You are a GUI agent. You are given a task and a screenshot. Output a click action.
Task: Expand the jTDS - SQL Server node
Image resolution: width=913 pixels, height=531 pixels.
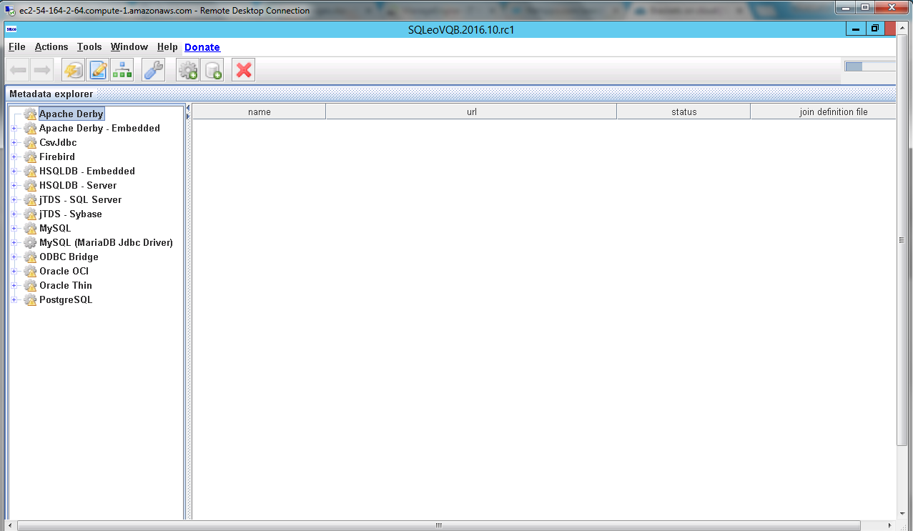tap(14, 200)
